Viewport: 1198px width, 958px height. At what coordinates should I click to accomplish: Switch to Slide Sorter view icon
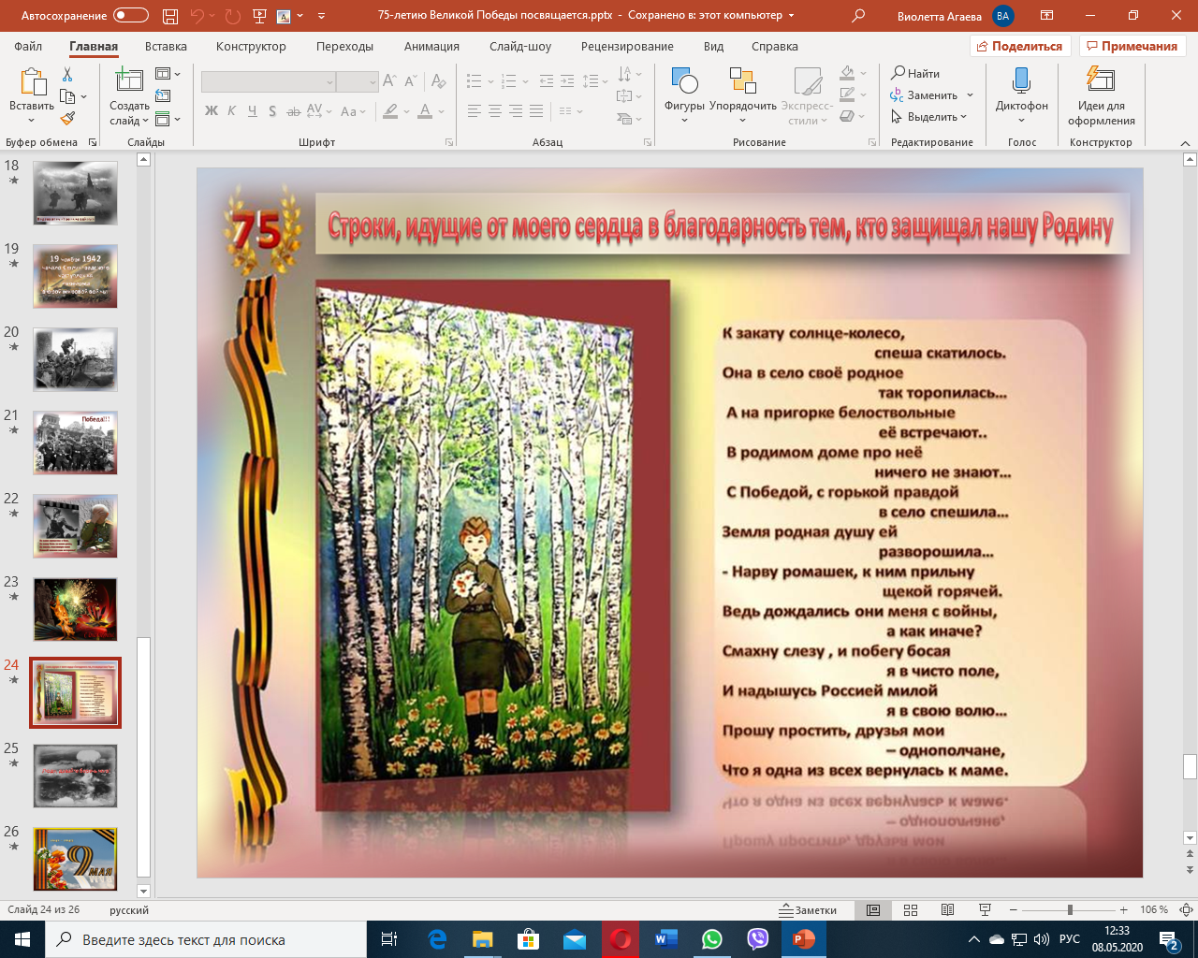911,910
